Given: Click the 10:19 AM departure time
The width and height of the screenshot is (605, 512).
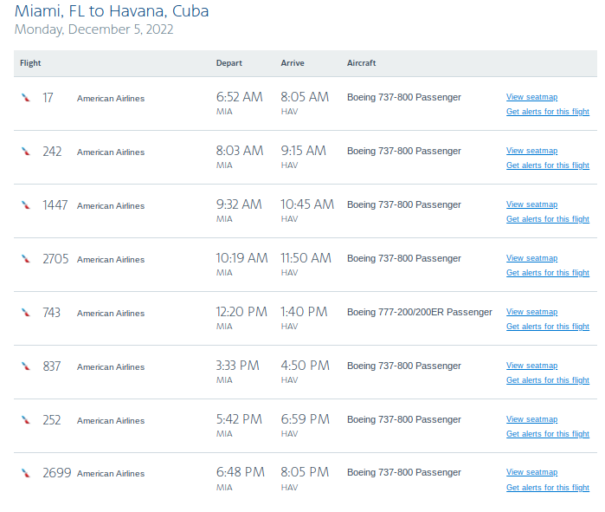Looking at the screenshot, I should 242,258.
